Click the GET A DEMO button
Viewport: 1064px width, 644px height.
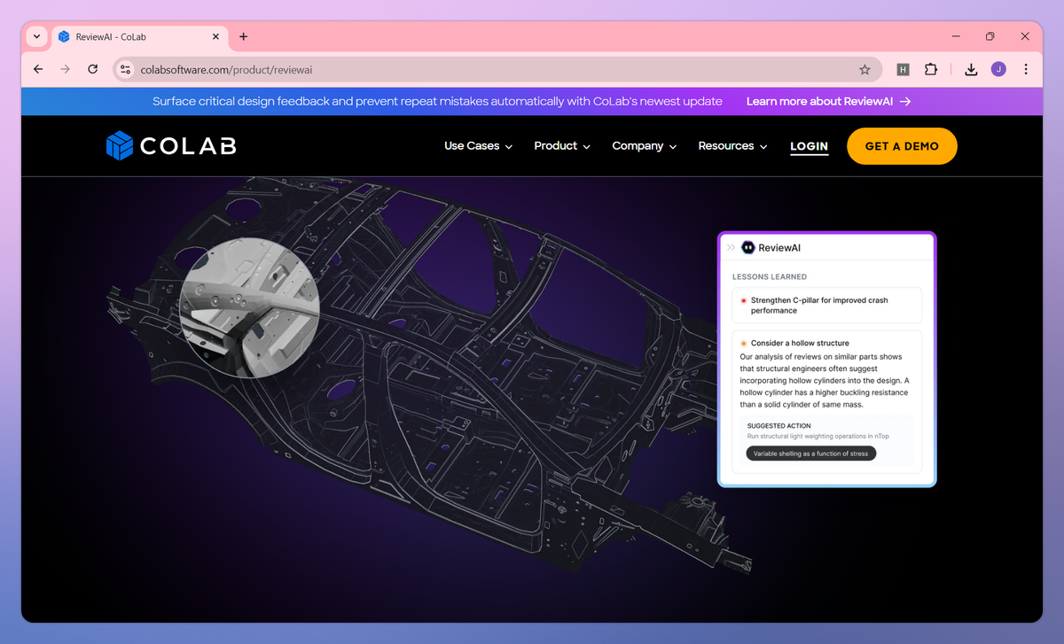point(902,146)
